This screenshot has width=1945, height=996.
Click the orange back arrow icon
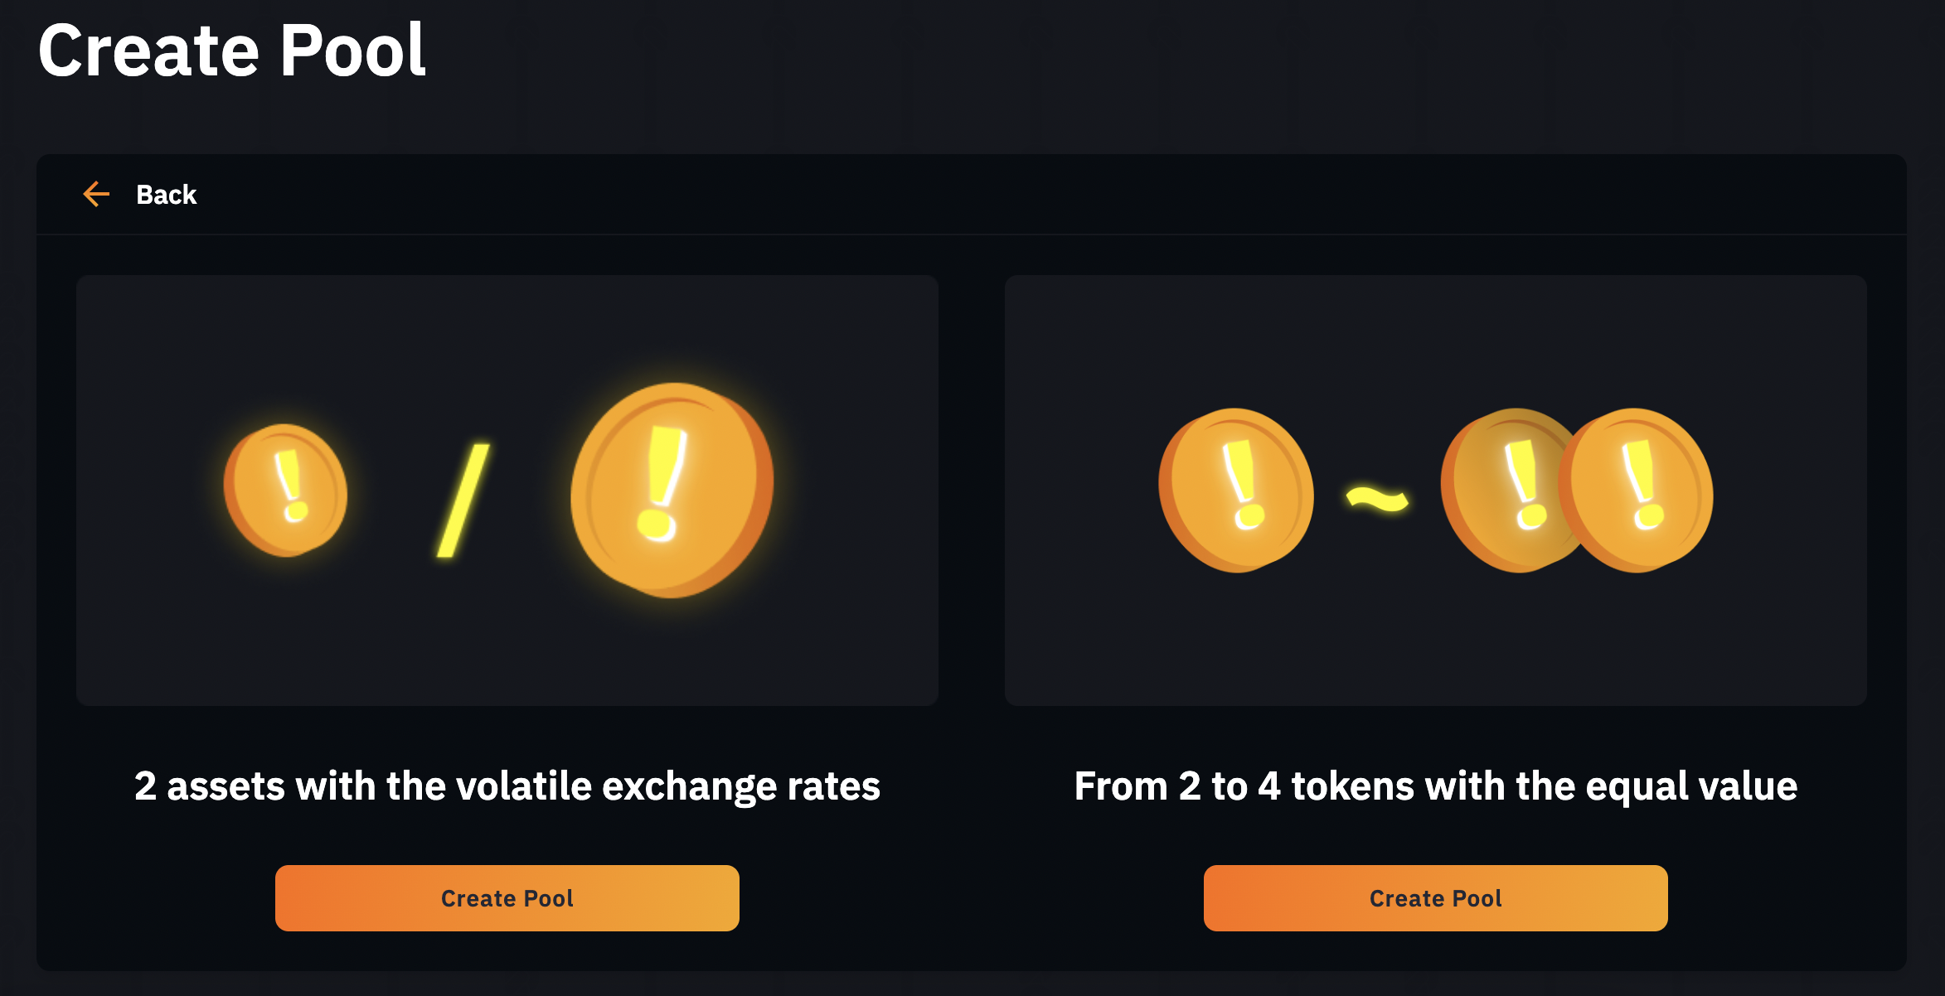(97, 194)
